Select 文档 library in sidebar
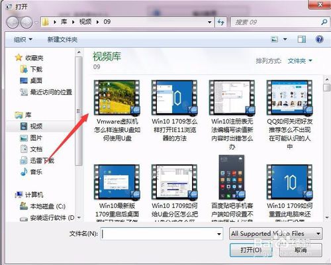 31,149
